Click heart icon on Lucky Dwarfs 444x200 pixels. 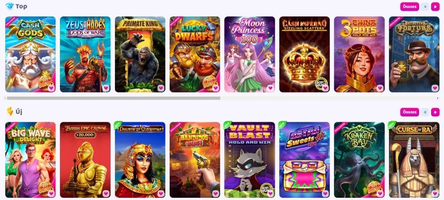coord(216,88)
